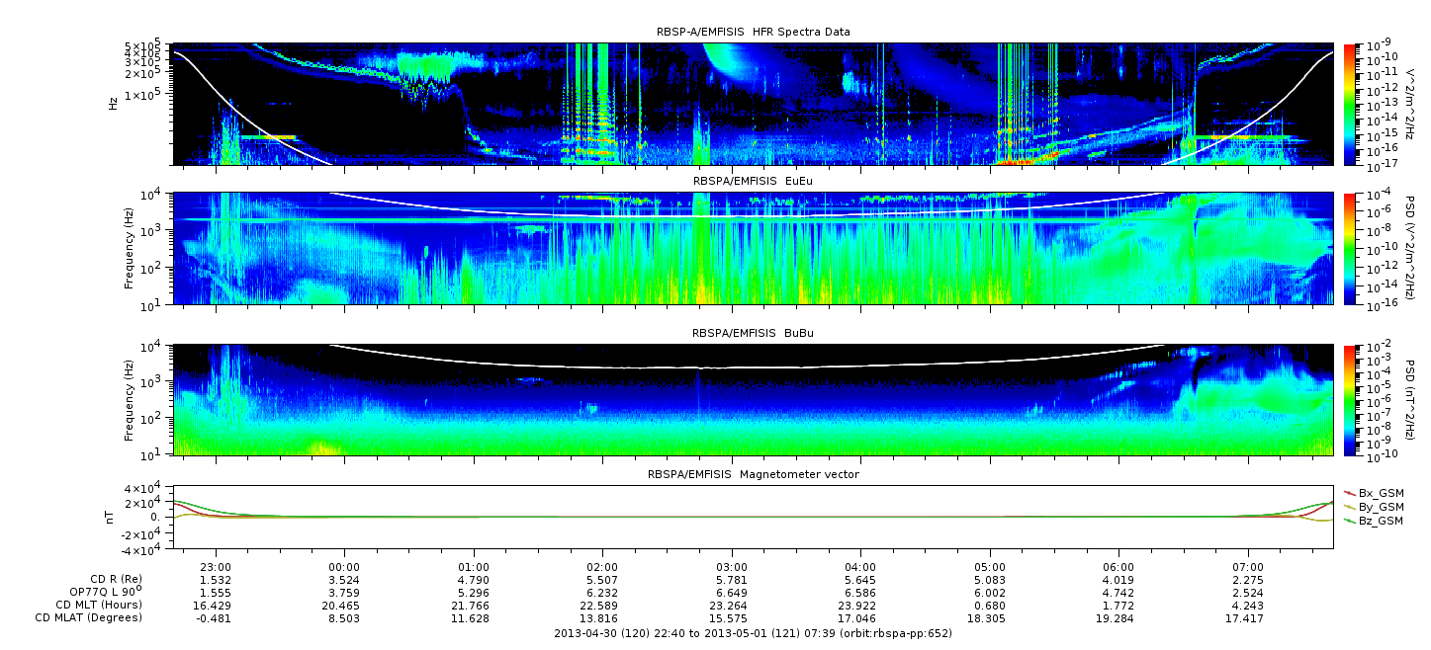Click the Hz axis label on HFR plot

113,104
